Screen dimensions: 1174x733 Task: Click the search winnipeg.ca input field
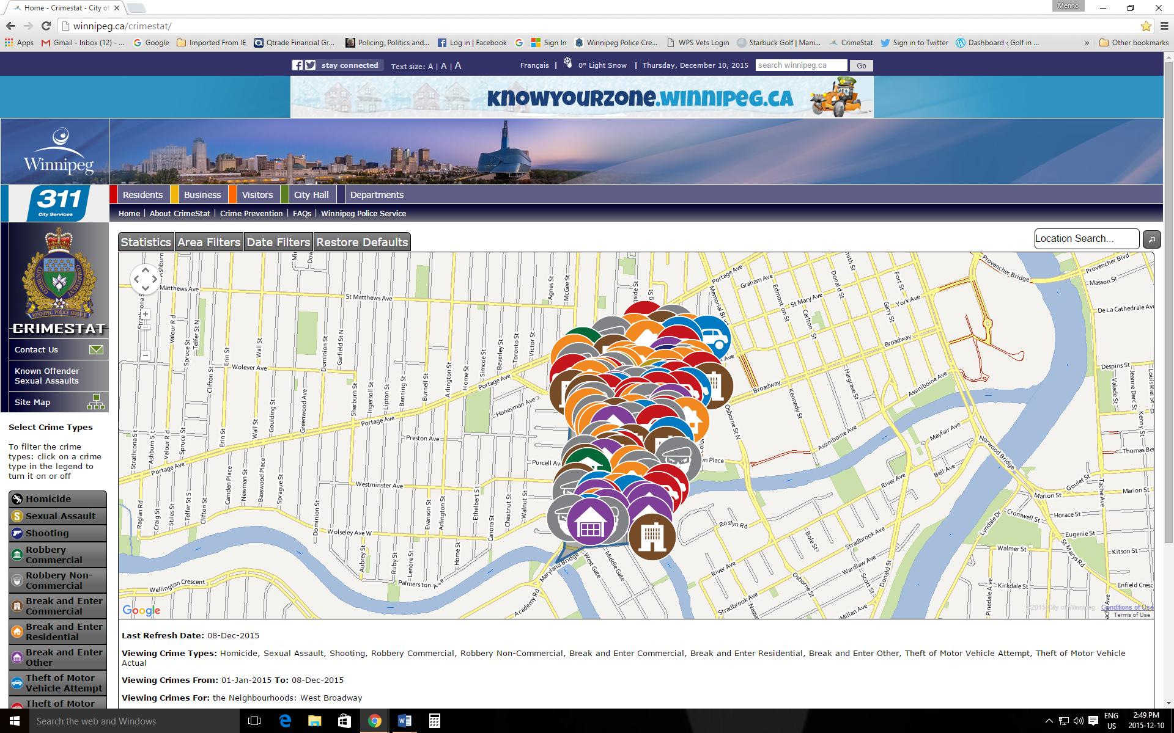click(x=801, y=65)
